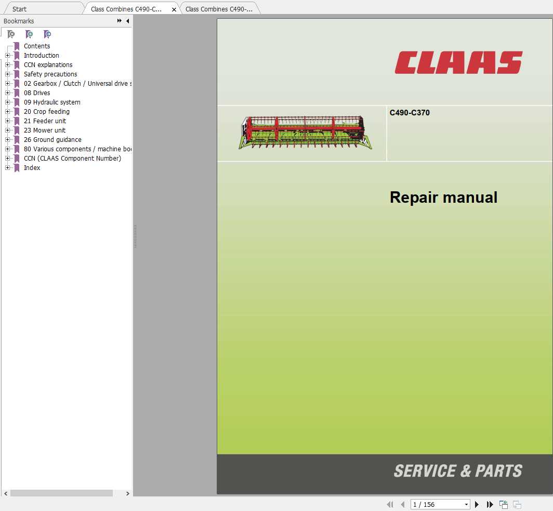The height and width of the screenshot is (511, 553).
Task: Select 09 Hydraulic system bookmark
Action: (x=52, y=102)
